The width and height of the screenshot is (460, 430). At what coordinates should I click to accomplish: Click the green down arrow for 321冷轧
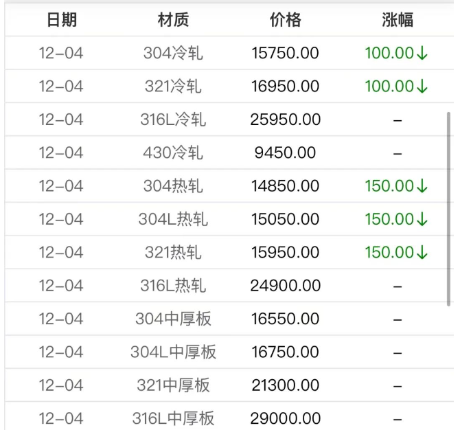422,87
